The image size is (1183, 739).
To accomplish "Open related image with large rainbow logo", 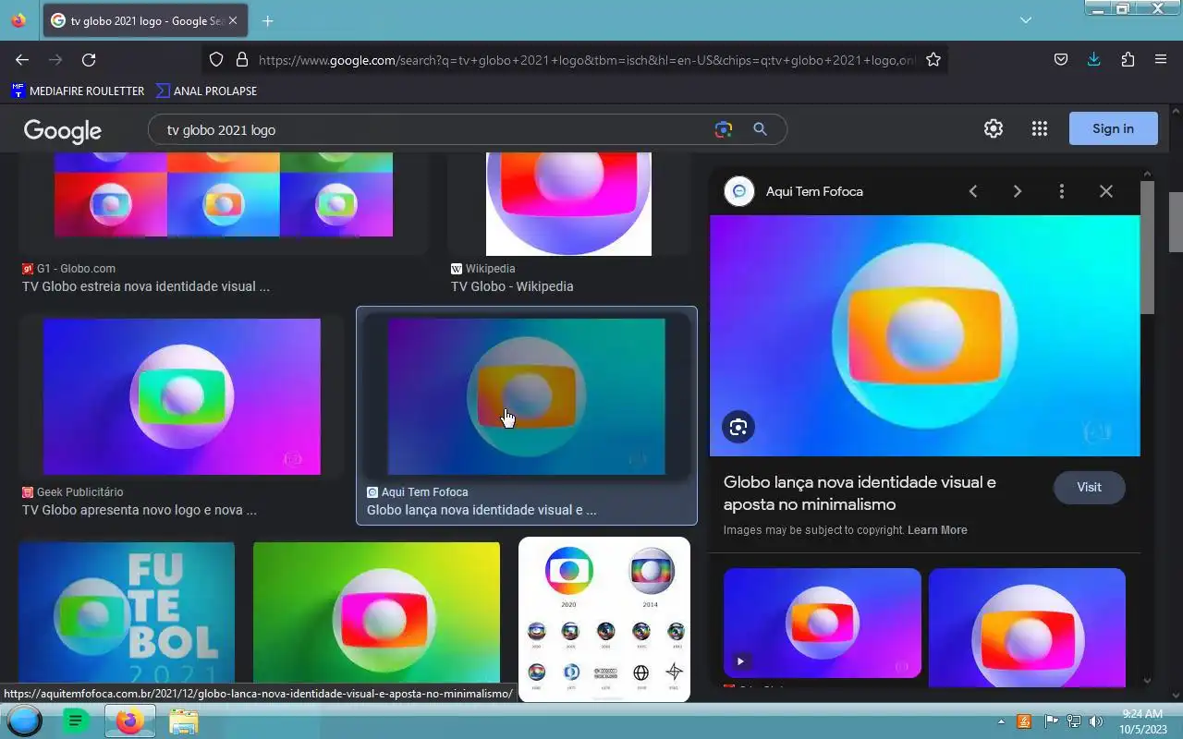I will pos(1027,628).
